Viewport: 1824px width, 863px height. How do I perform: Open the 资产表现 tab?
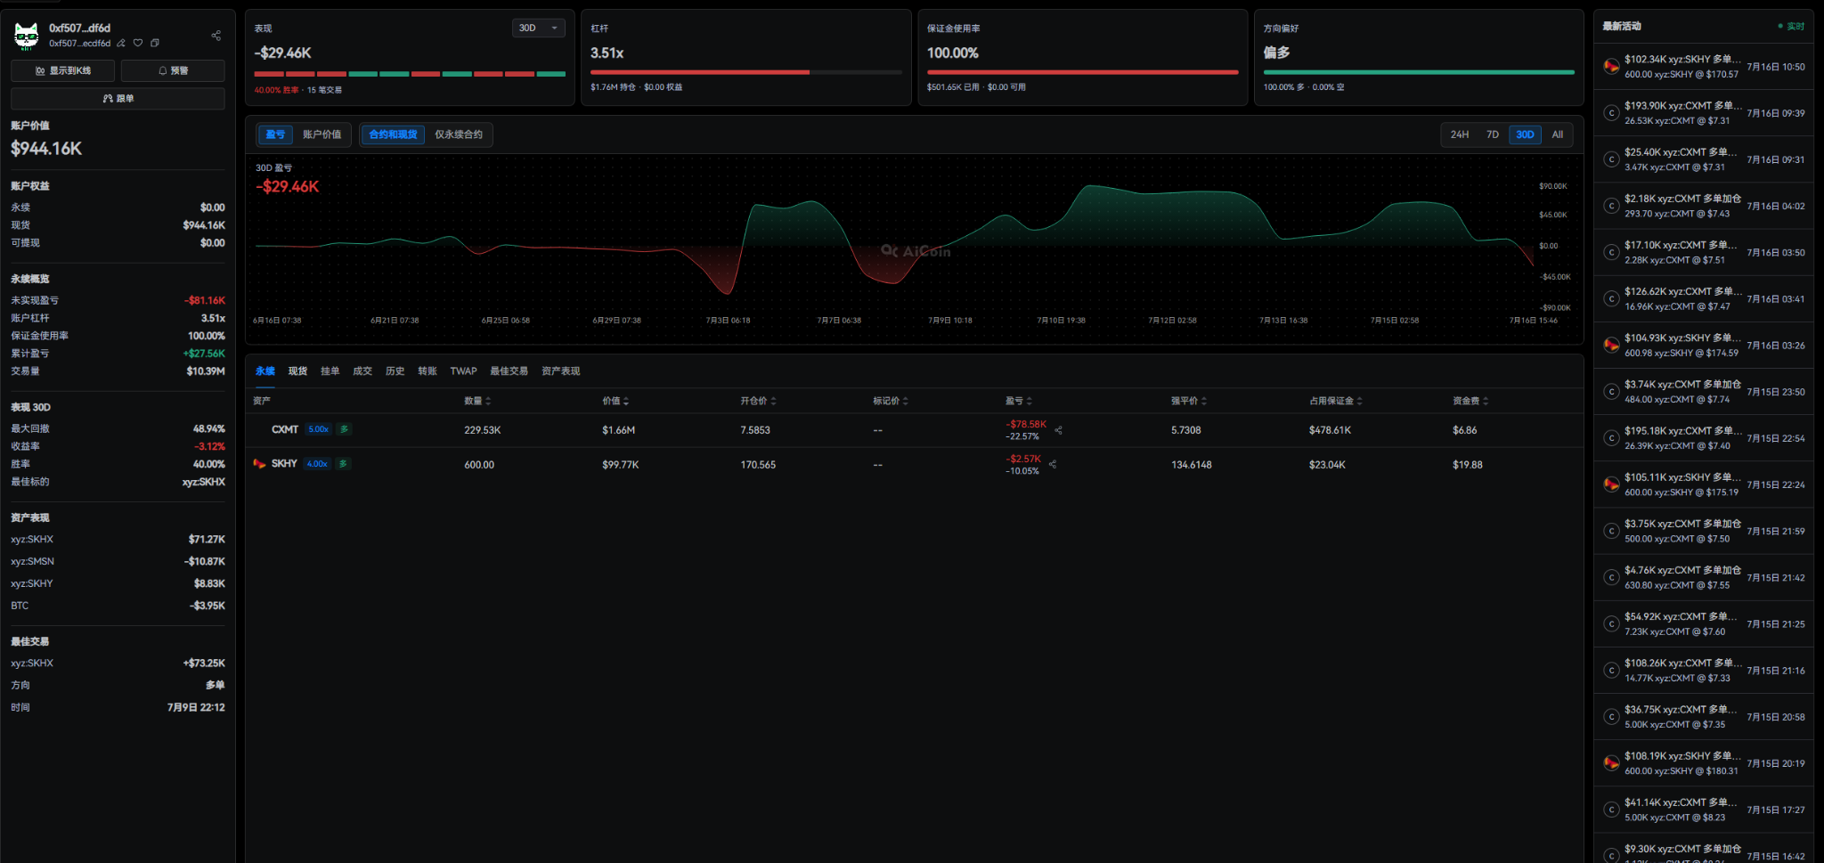[561, 371]
